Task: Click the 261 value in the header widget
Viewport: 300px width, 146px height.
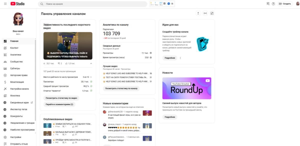Action: point(161,3)
